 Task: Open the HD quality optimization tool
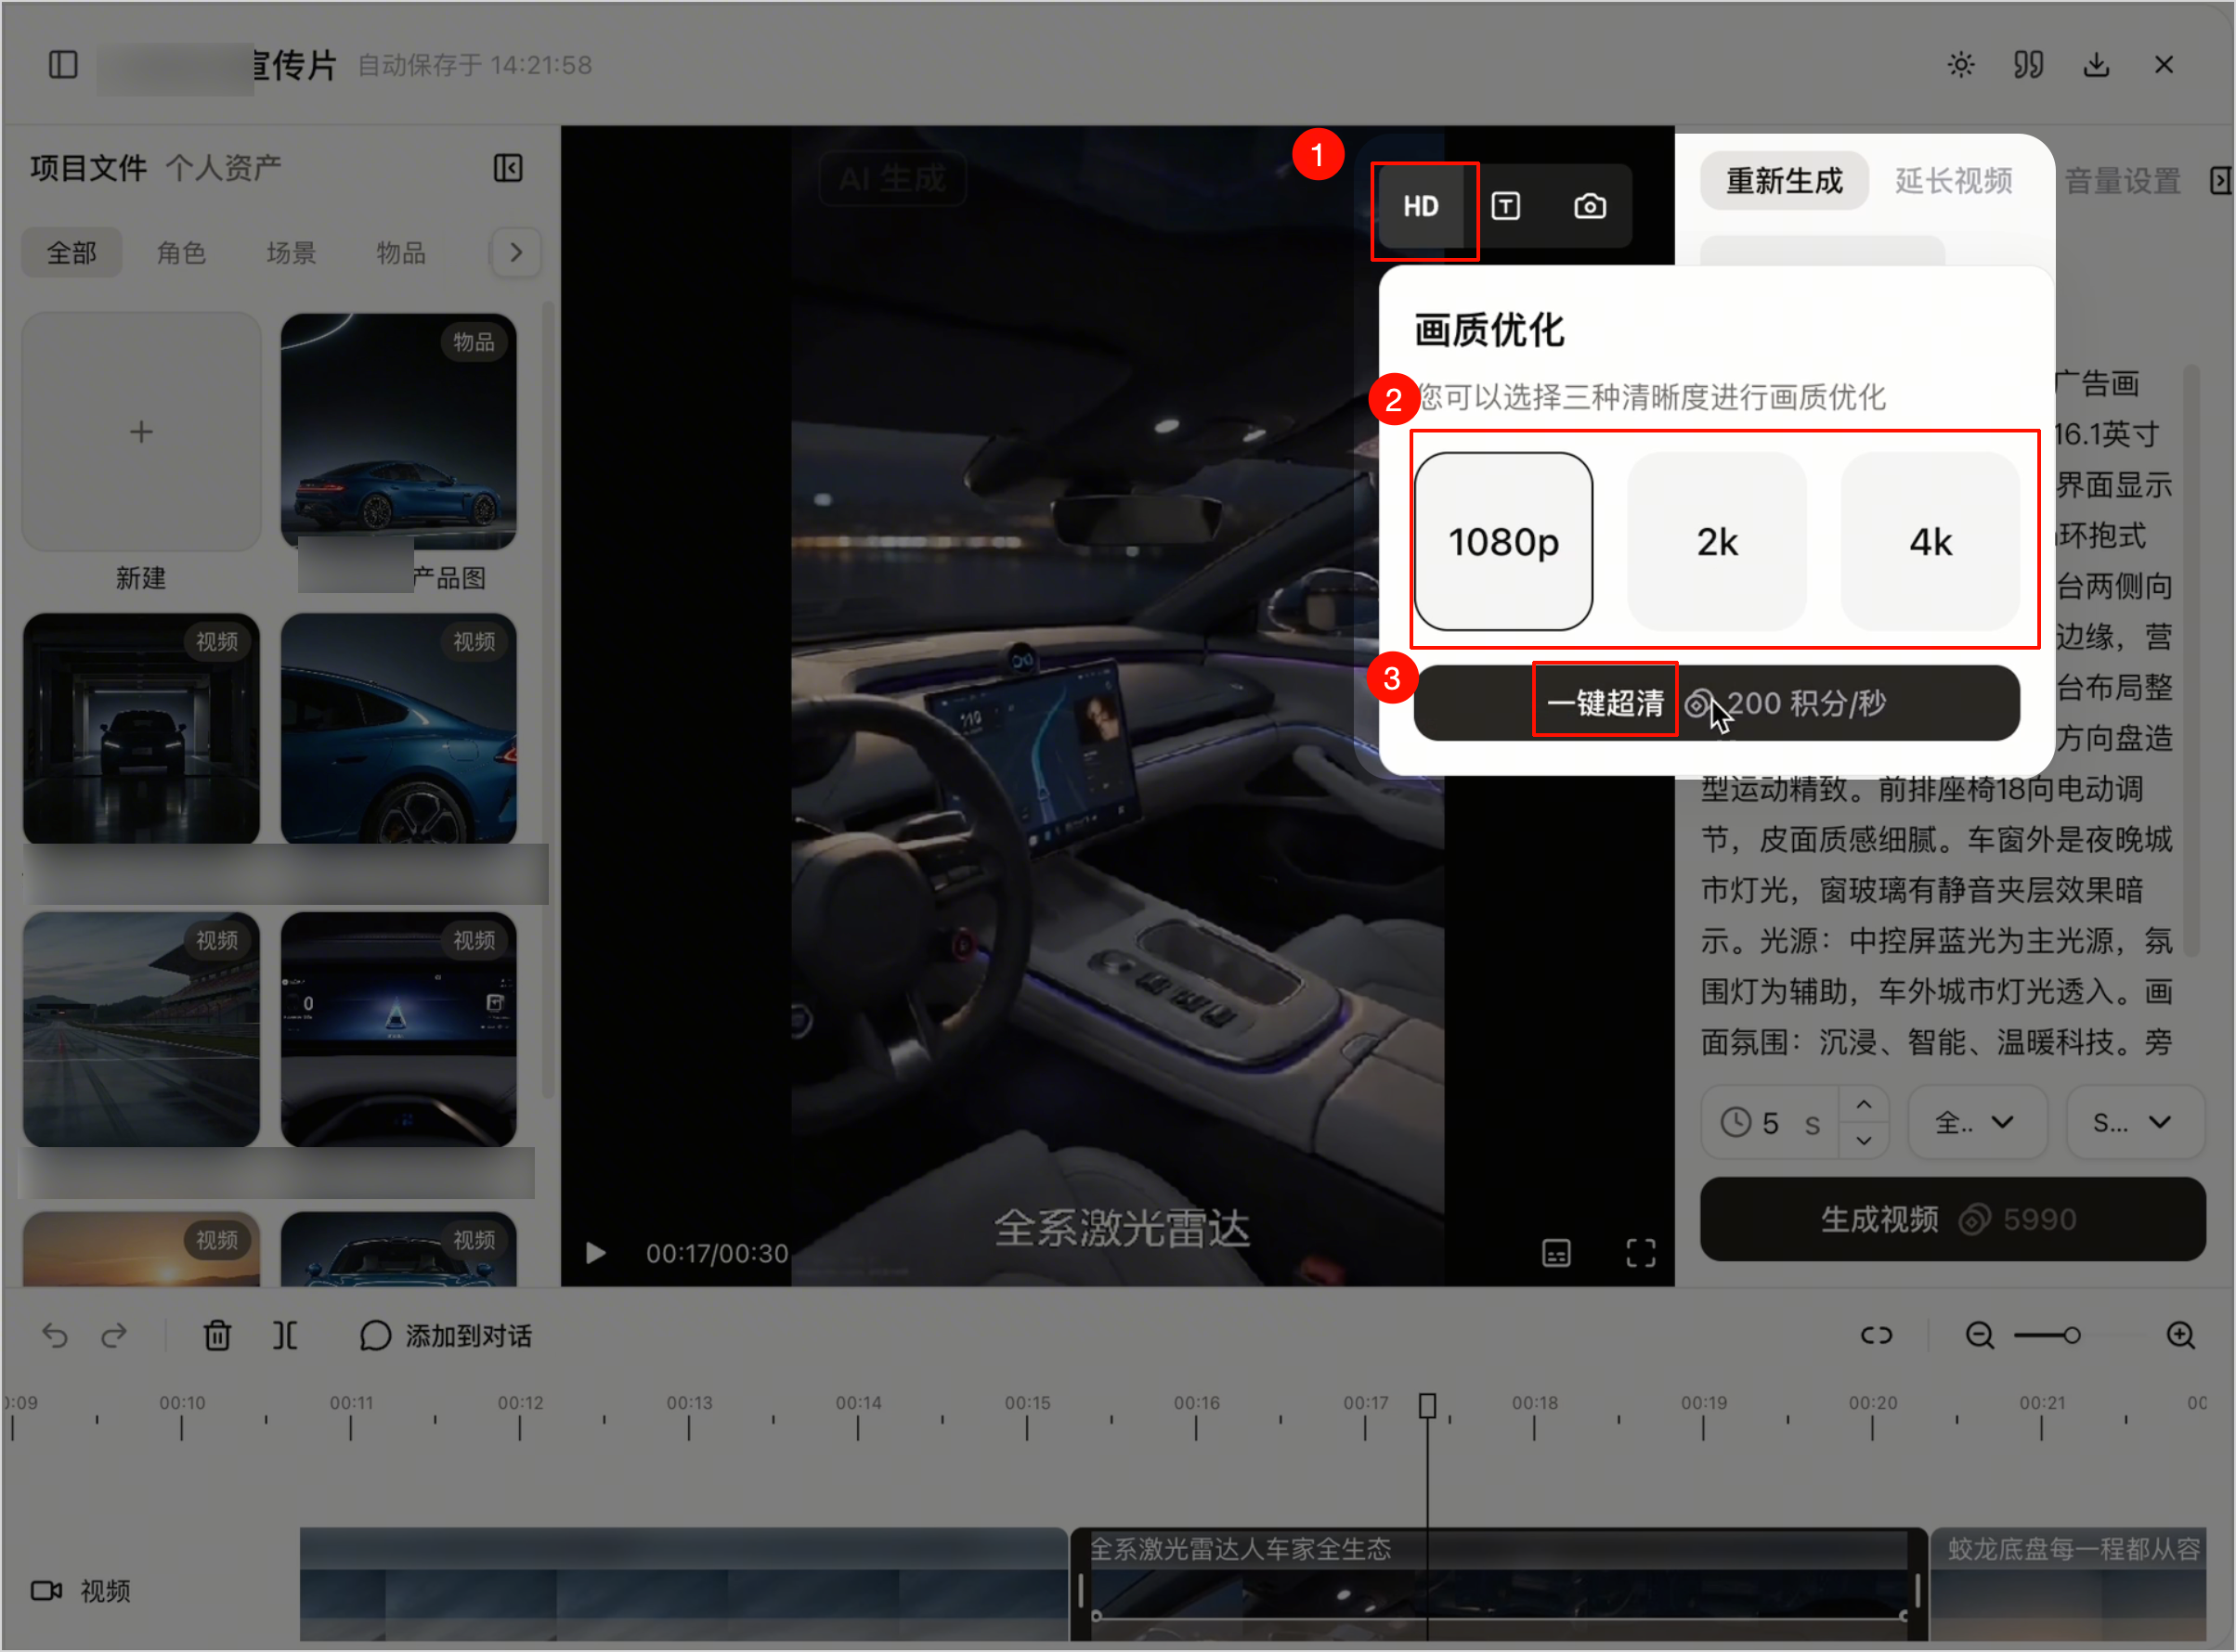(x=1421, y=207)
